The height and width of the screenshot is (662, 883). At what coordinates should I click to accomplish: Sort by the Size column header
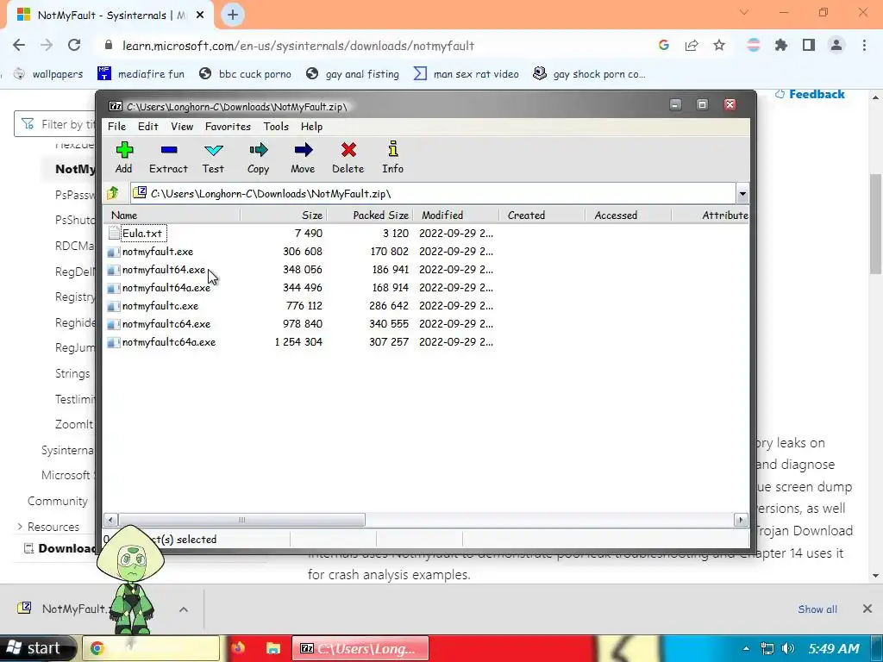(283, 215)
